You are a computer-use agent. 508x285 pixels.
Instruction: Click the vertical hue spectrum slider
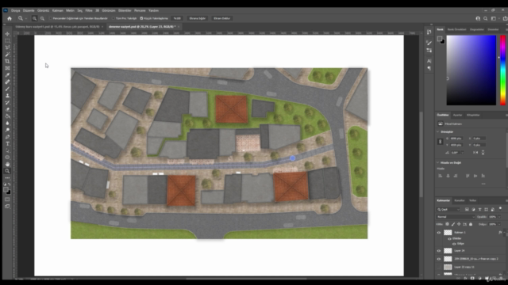502,70
